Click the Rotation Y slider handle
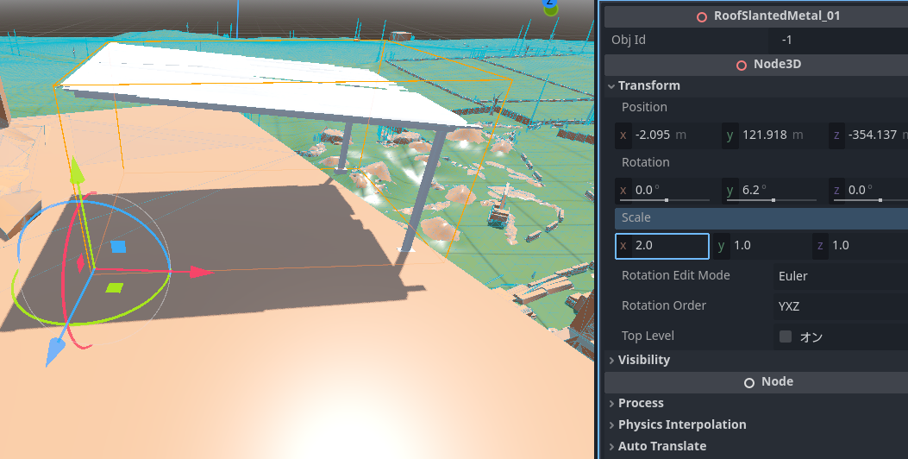This screenshot has width=908, height=459. [773, 200]
